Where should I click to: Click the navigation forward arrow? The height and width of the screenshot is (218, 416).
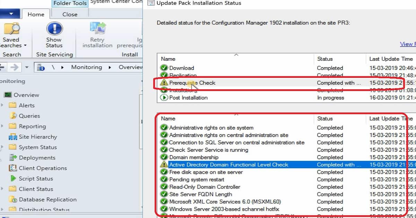pos(15,67)
